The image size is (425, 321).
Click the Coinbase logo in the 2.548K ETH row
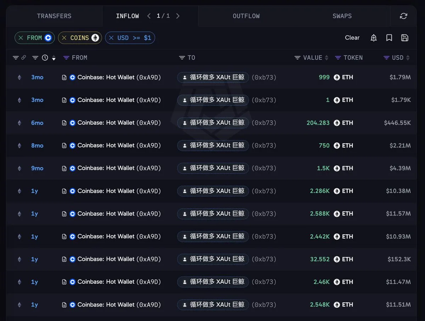[72, 305]
